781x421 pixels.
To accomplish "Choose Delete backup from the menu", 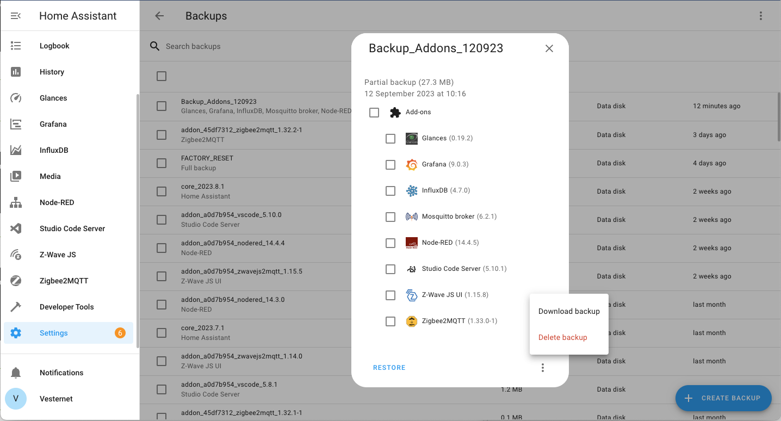I will click(569, 337).
